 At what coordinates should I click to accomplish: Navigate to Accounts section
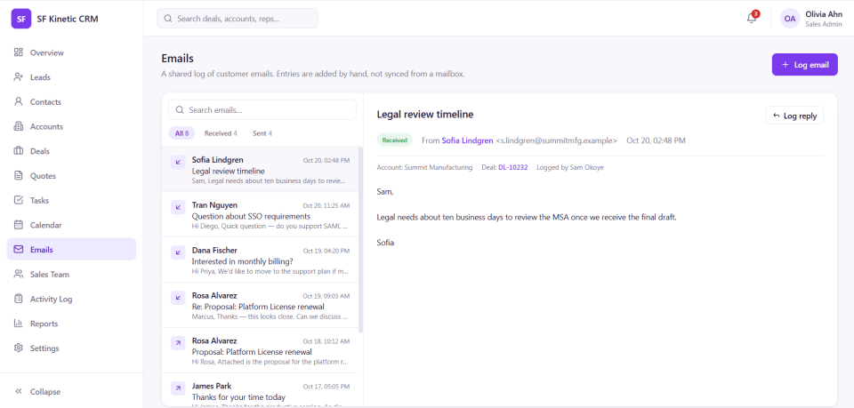click(71, 127)
